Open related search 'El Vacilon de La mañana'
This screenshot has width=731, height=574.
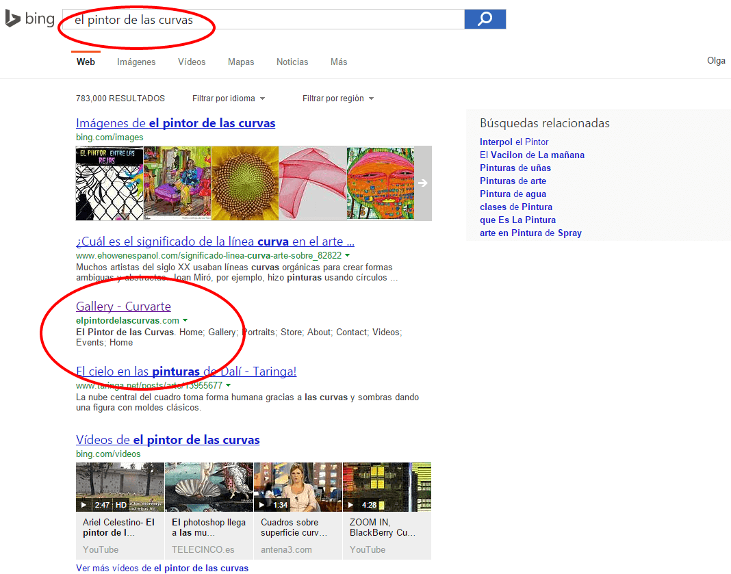(x=532, y=155)
